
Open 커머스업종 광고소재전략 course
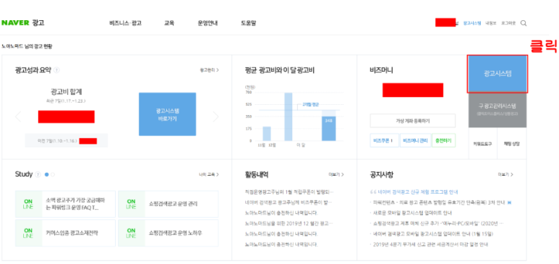(x=65, y=233)
